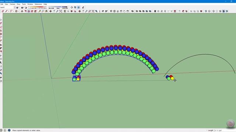Click active Shaded With Textures style
This screenshot has width=236, height=132.
pyautogui.click(x=223, y=11)
